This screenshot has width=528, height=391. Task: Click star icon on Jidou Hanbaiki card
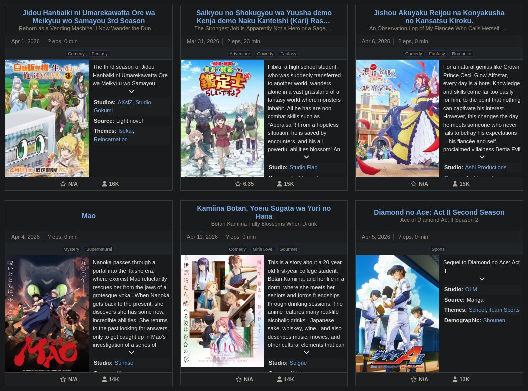63,184
